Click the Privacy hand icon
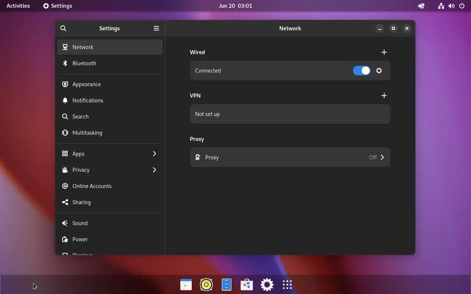Image resolution: width=471 pixels, height=294 pixels. pos(65,170)
